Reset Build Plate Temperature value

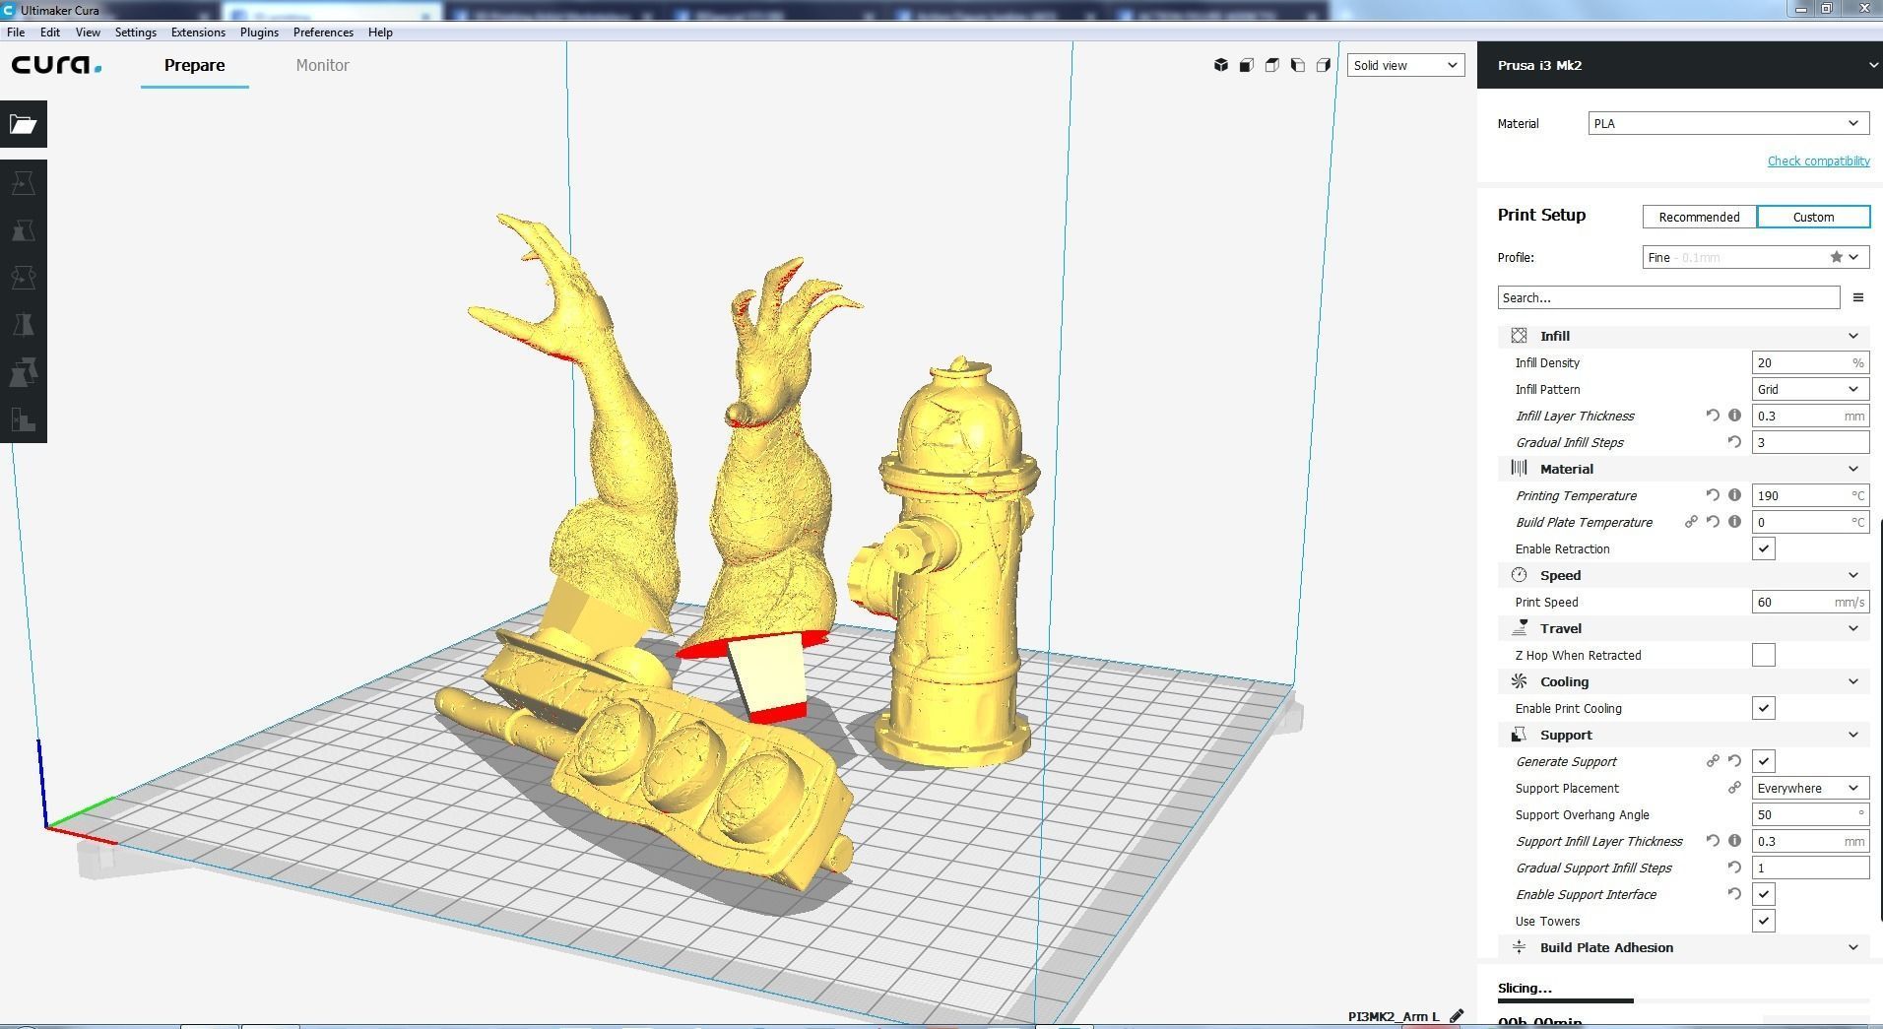tap(1713, 522)
